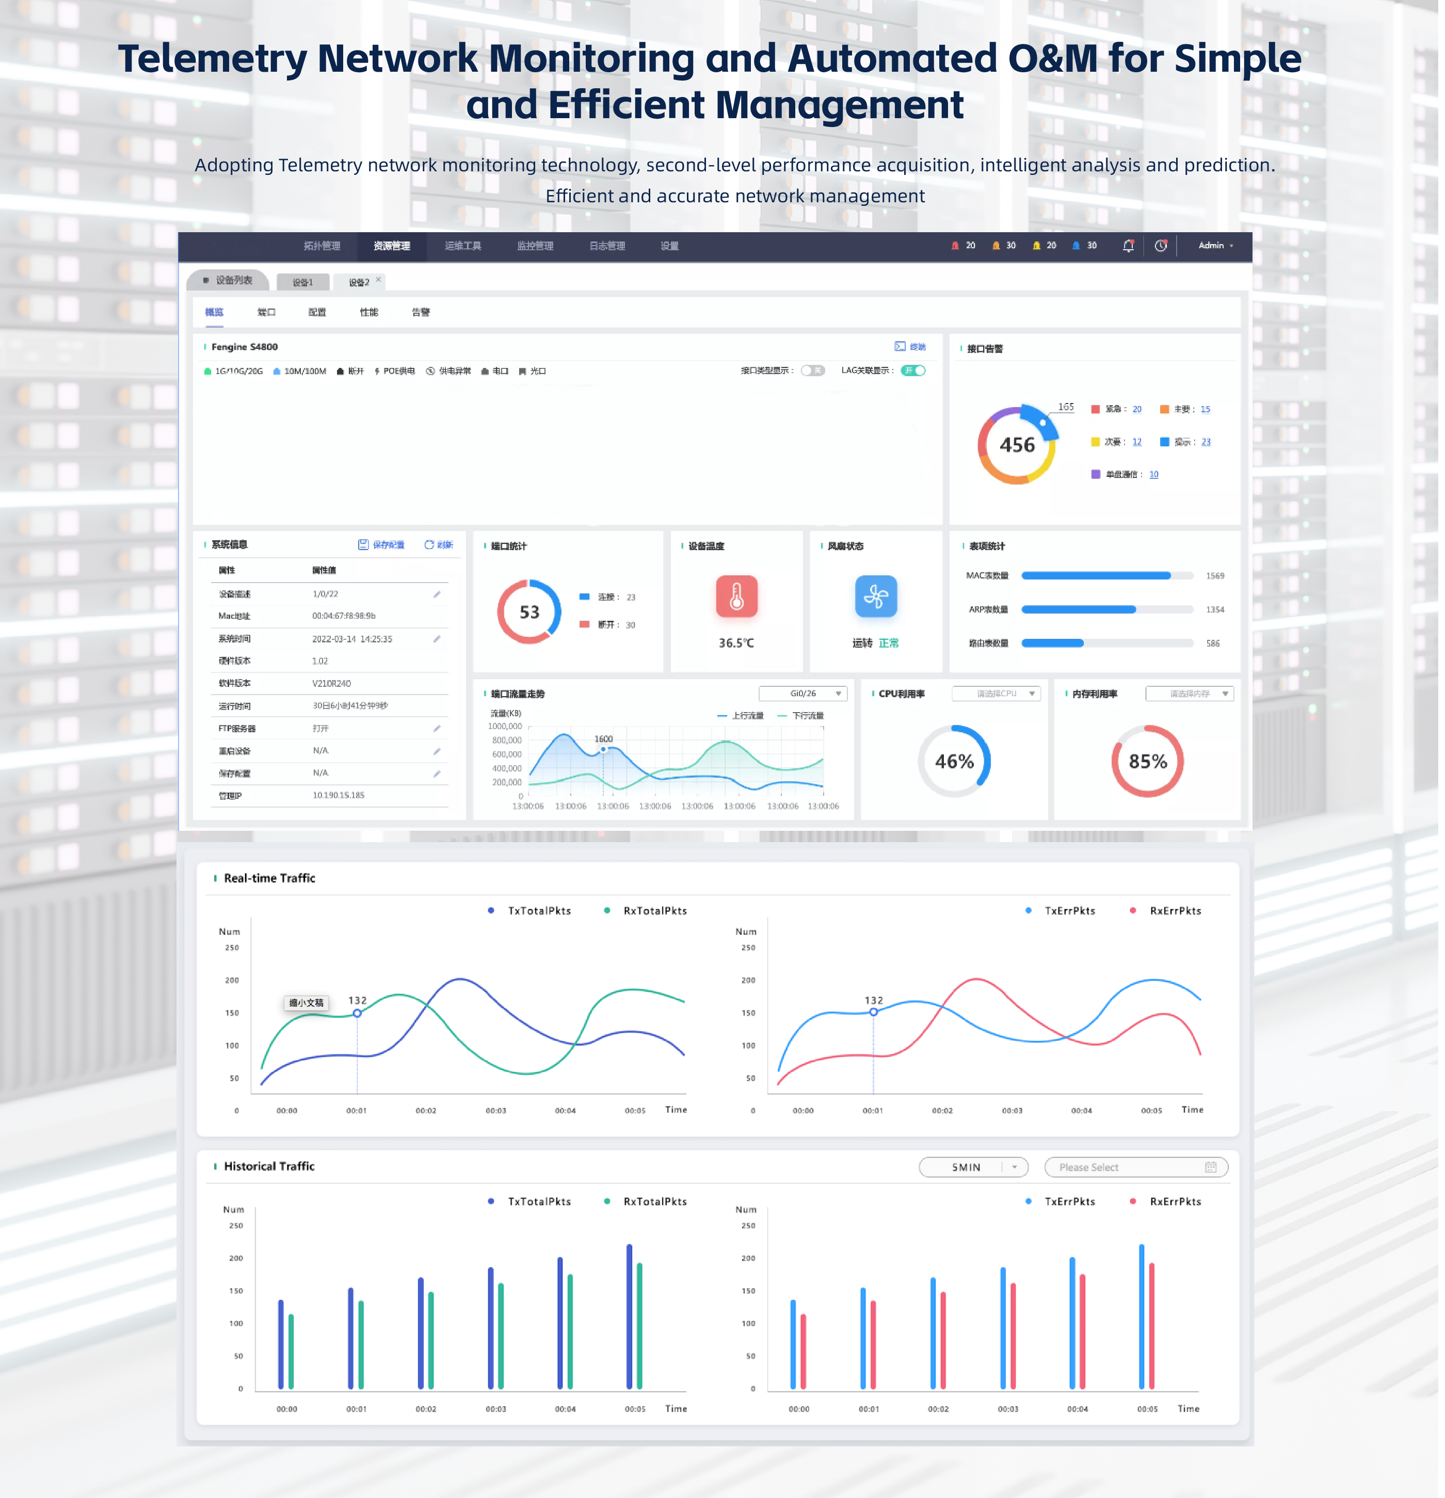The image size is (1445, 1498).
Task: Open the terminal (终端) icon link
Action: pyautogui.click(x=900, y=347)
